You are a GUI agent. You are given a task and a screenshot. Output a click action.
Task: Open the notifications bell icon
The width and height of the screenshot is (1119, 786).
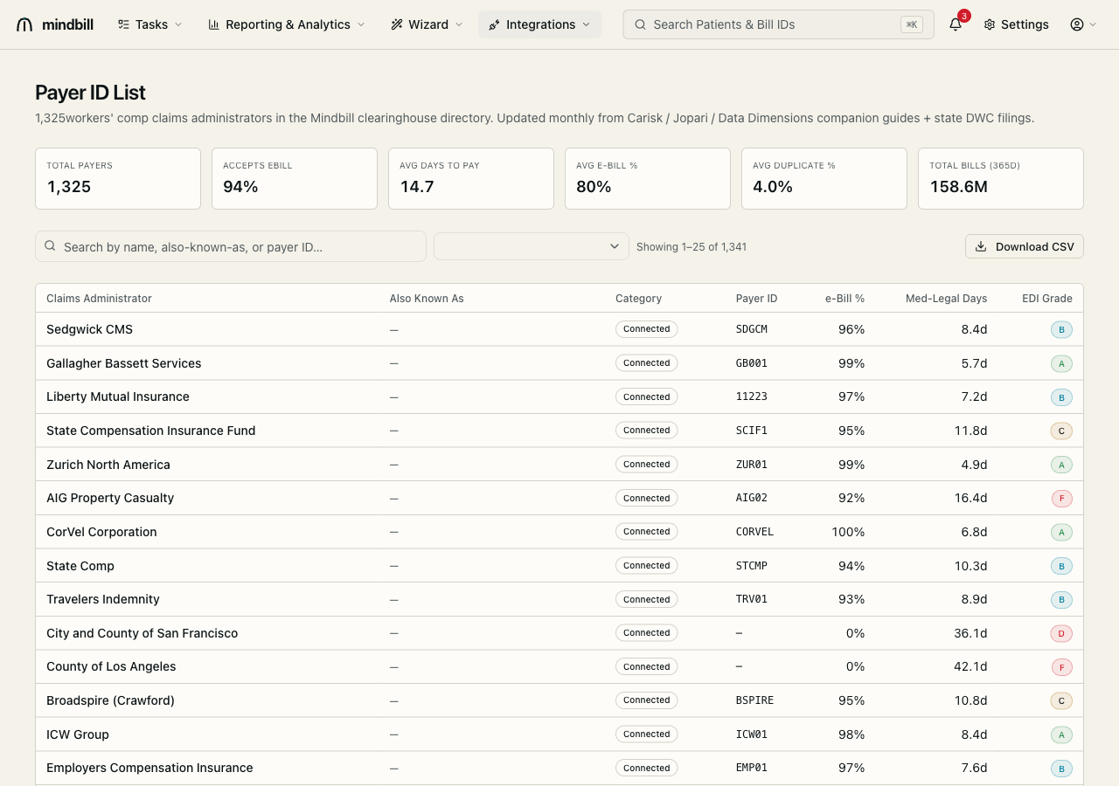[x=956, y=24]
